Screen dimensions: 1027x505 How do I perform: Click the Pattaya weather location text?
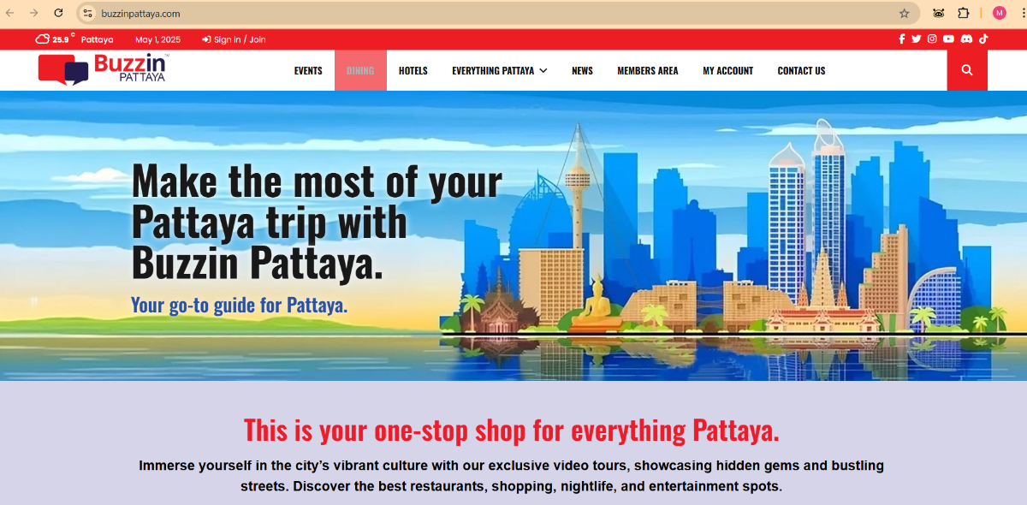[98, 39]
